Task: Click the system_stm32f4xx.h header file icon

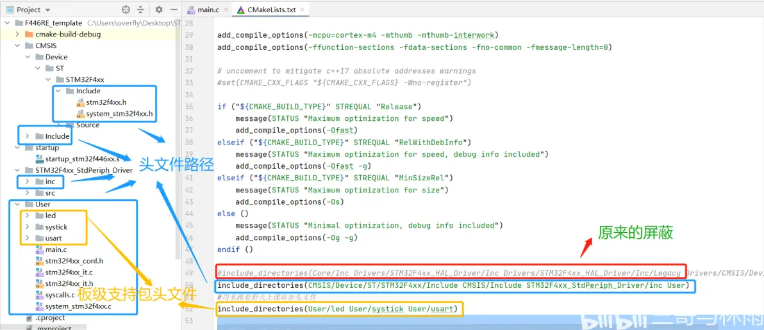Action: point(80,114)
